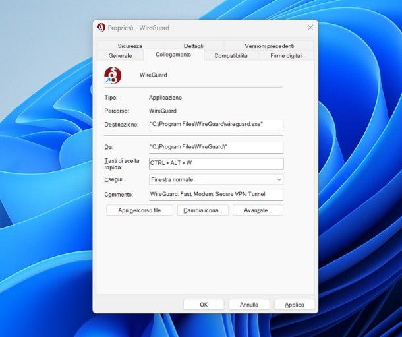Click the Applica button
Screen dimensions: 402x337
pos(295,305)
